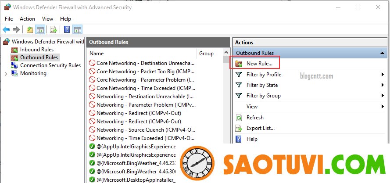Select Networking - Parameter Problem (ICMPv rule
The image size is (390, 183).
pos(146,105)
